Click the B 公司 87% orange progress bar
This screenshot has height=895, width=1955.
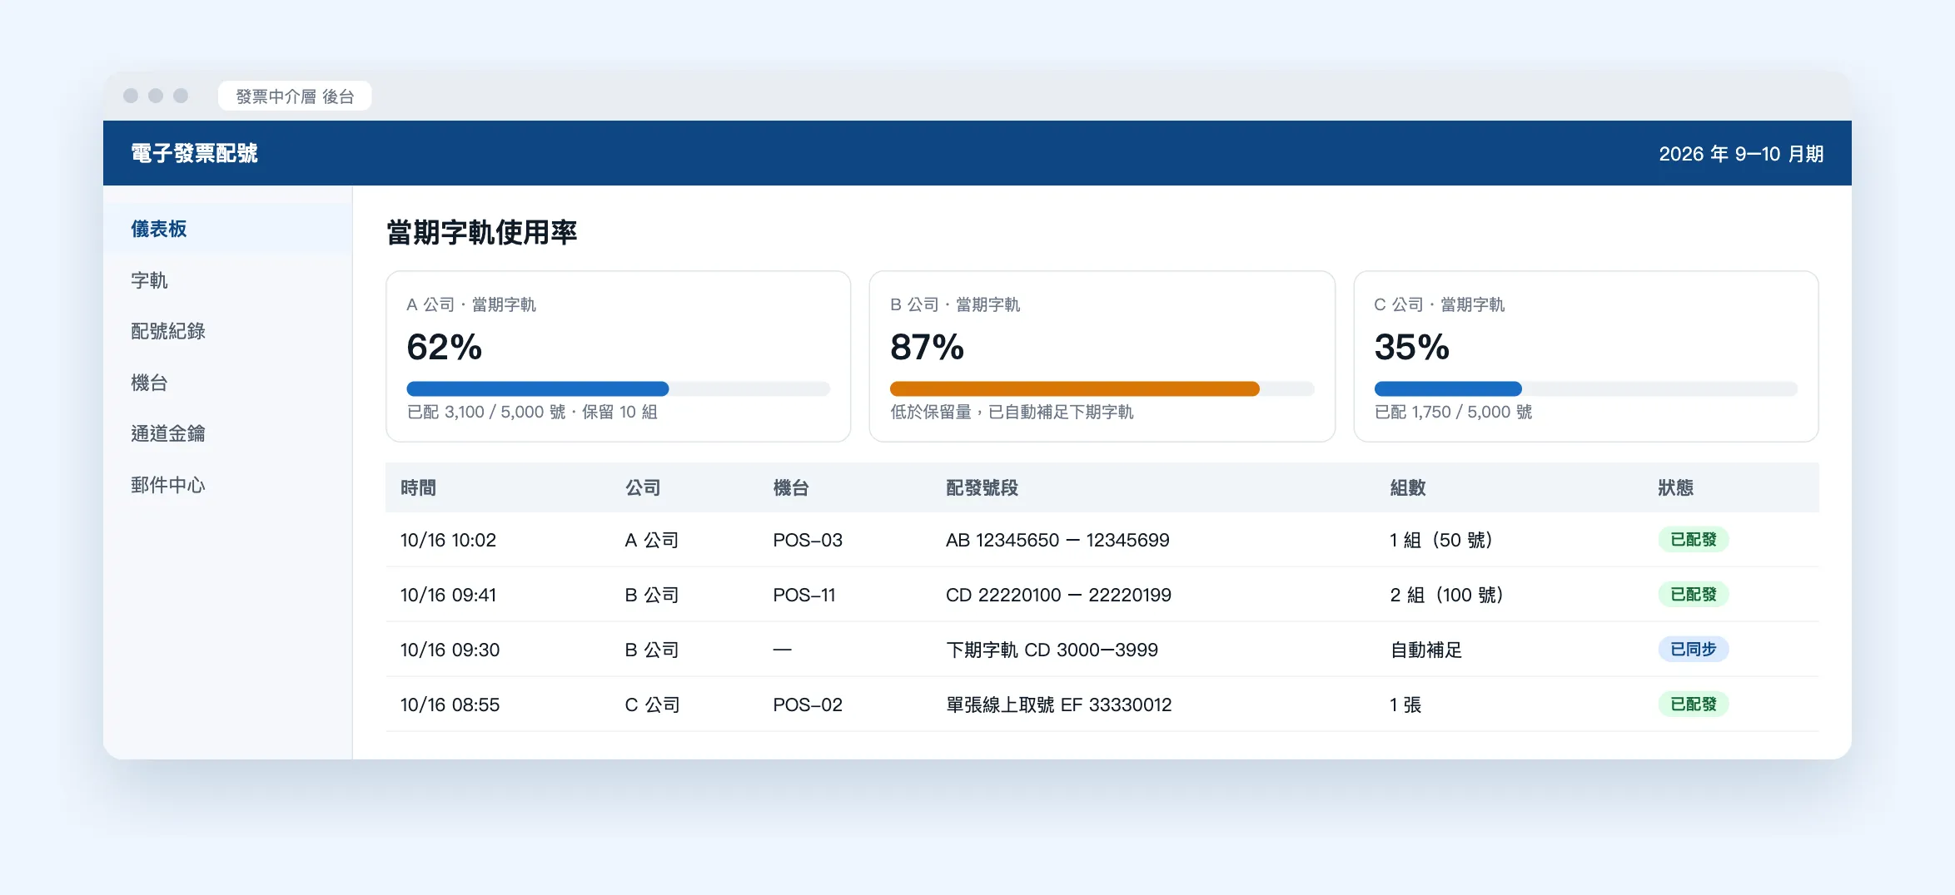(x=1102, y=388)
